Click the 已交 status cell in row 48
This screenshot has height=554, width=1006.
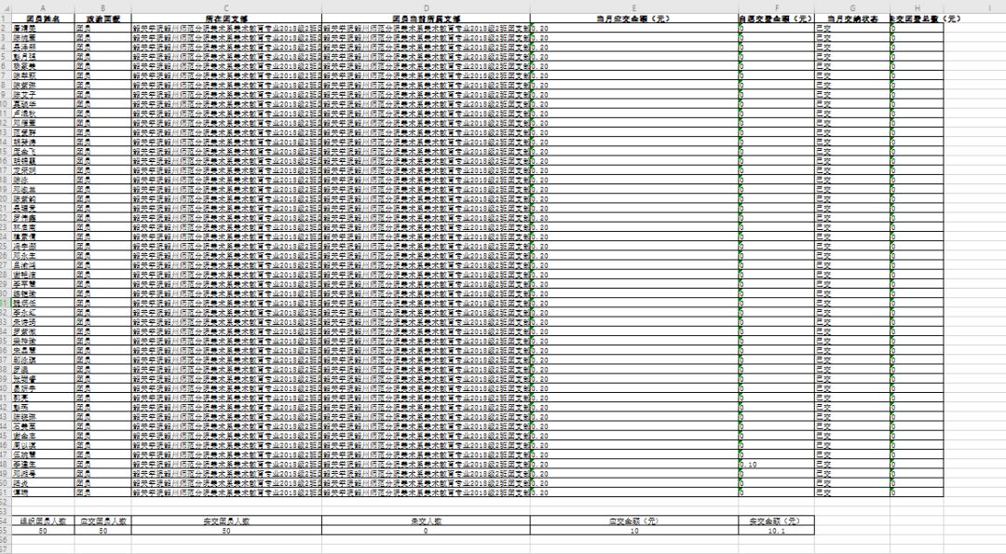pos(852,465)
